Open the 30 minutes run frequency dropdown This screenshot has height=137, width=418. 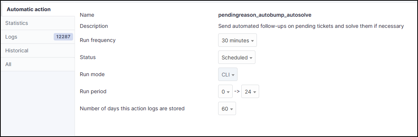(x=237, y=40)
